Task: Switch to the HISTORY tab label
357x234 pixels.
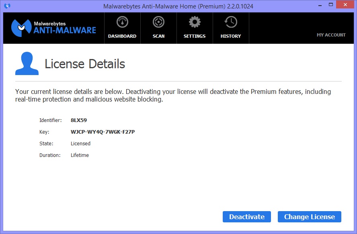Action: tap(231, 36)
